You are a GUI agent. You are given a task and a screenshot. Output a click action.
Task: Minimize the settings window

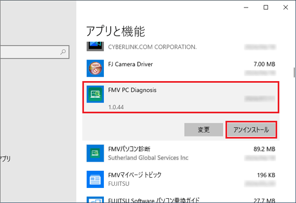[x=246, y=8]
